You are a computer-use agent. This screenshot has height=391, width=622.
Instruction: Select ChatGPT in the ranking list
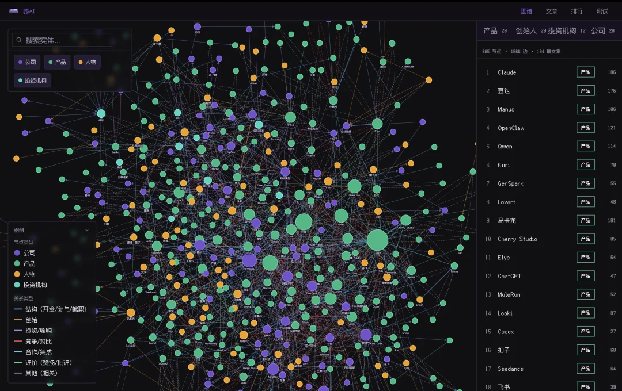tap(549, 276)
